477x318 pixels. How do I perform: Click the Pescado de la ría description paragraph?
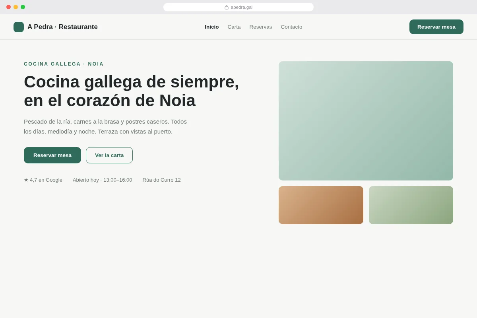tap(105, 126)
